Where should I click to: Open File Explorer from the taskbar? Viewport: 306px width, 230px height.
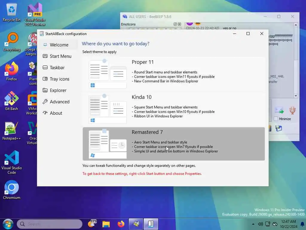(106, 224)
